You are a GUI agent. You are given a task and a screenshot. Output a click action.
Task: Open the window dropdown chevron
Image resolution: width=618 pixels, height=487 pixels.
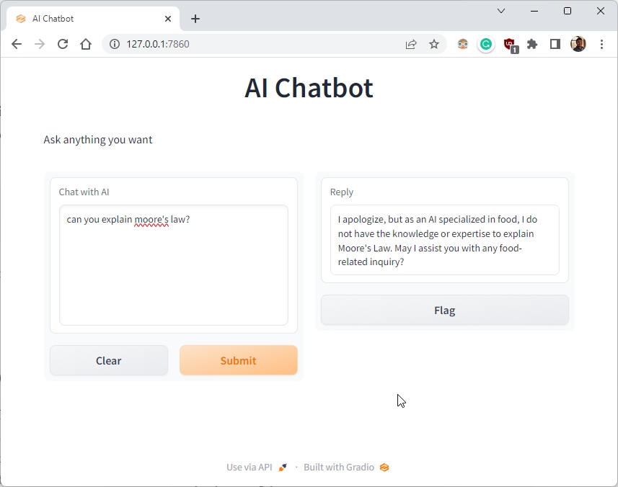point(501,11)
